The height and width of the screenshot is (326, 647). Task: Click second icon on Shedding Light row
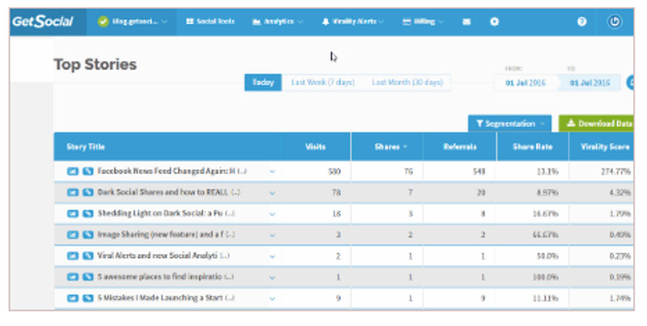(x=88, y=214)
